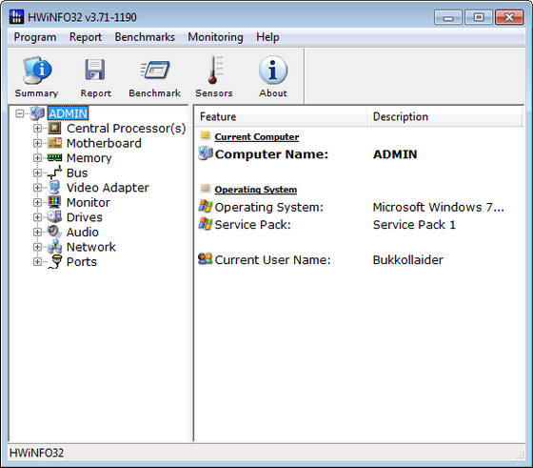Select the Central Processor(s) chip icon
This screenshot has width=533, height=468.
[x=54, y=129]
